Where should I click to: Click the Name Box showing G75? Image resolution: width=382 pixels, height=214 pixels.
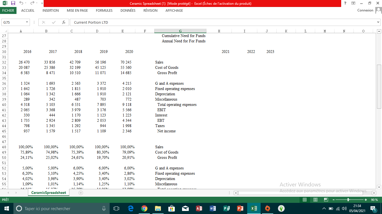click(13, 22)
